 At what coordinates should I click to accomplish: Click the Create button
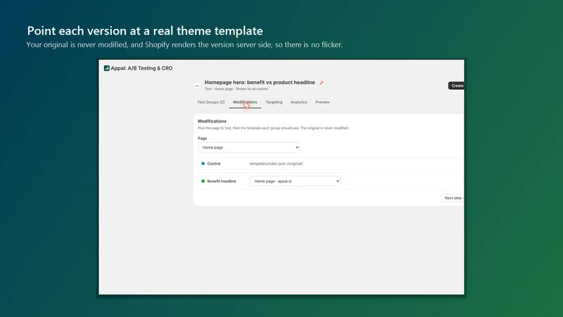point(456,85)
